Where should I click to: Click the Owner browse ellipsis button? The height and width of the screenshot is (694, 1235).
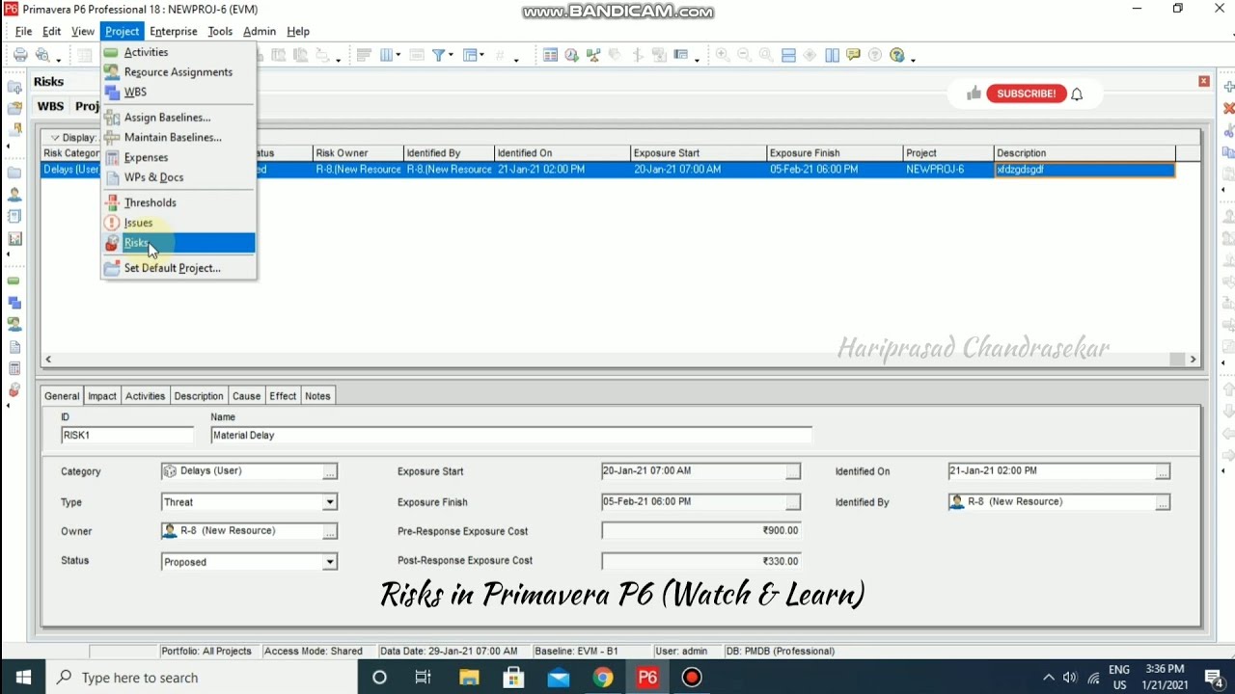[x=330, y=531]
